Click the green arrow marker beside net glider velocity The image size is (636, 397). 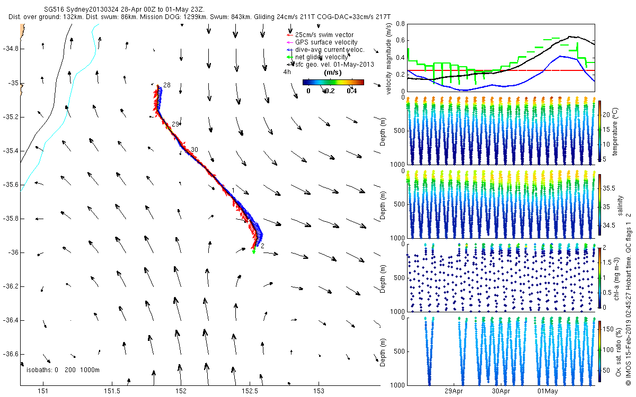pos(289,57)
